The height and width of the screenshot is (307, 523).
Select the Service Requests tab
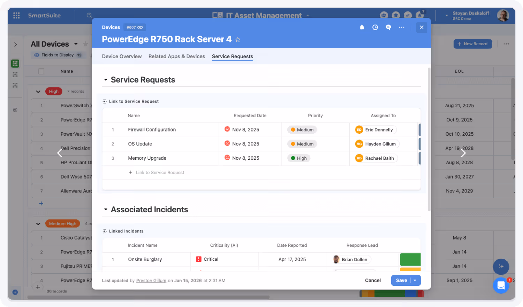pos(233,56)
